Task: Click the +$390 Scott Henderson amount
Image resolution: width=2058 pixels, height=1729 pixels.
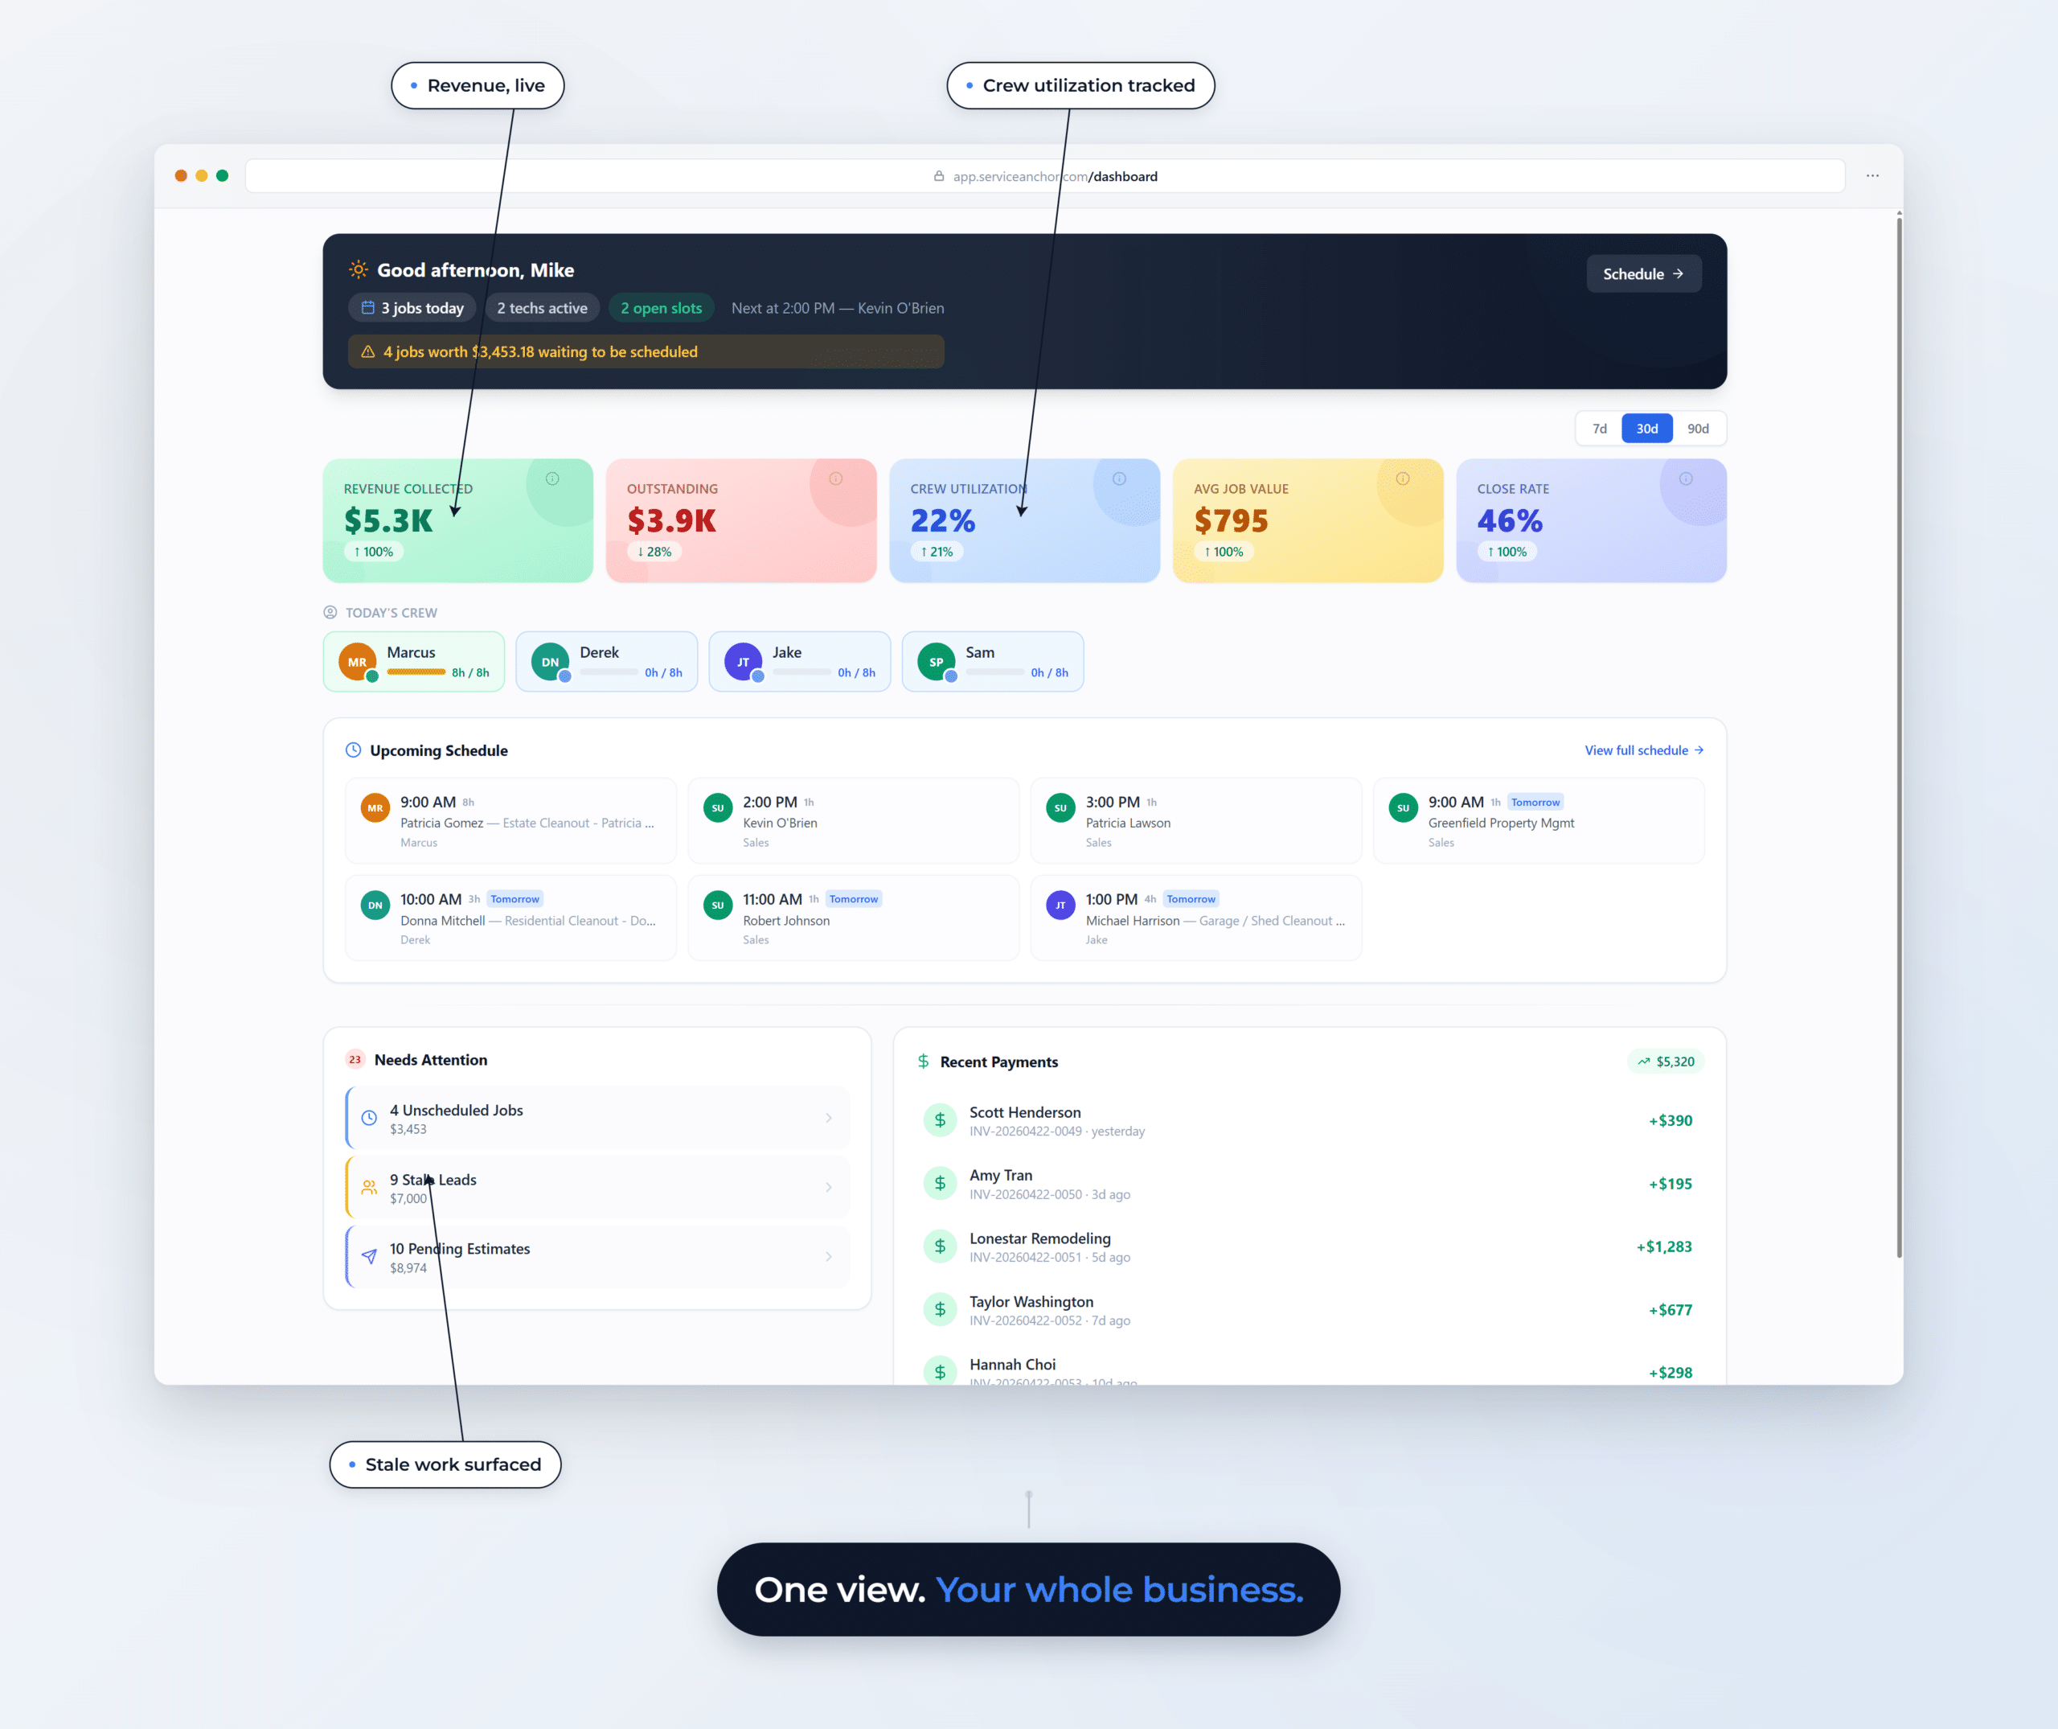Action: click(1670, 1120)
